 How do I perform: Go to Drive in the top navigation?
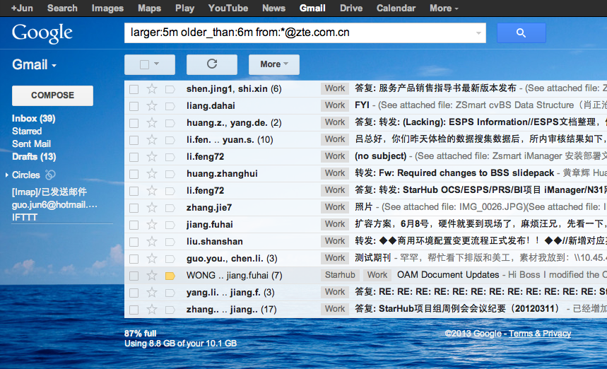tap(350, 8)
